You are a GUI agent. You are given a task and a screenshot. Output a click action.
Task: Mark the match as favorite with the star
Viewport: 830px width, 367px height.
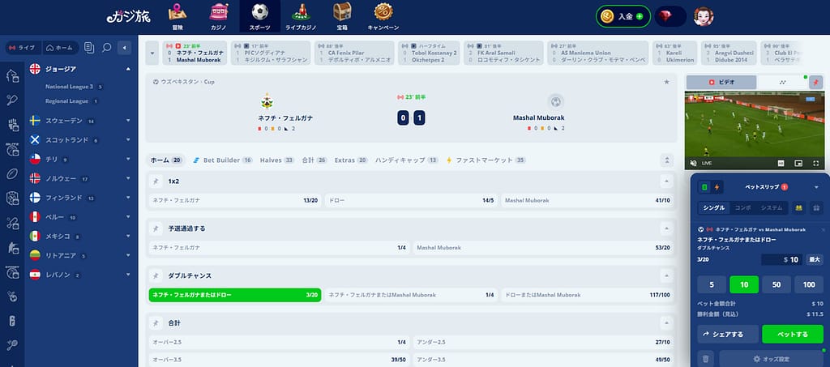pos(666,82)
